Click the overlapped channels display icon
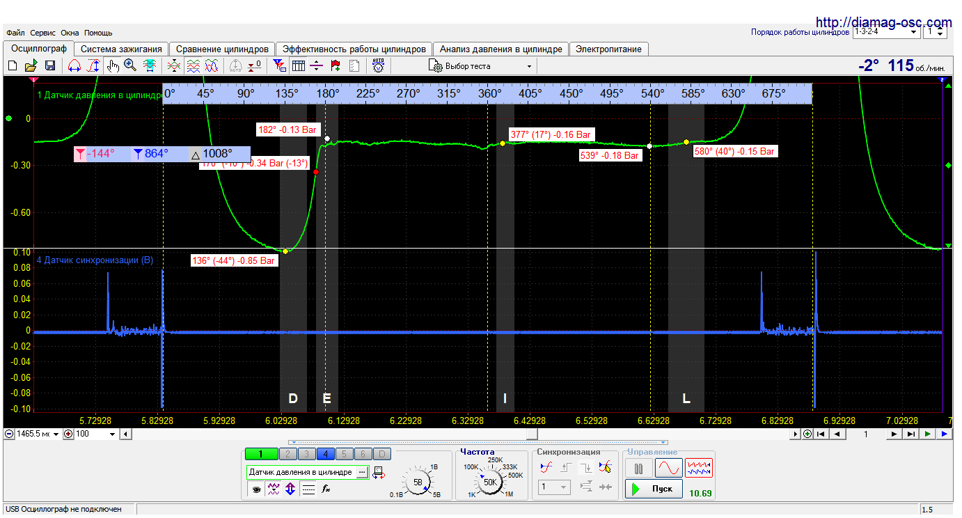The width and height of the screenshot is (962, 518). tap(174, 66)
